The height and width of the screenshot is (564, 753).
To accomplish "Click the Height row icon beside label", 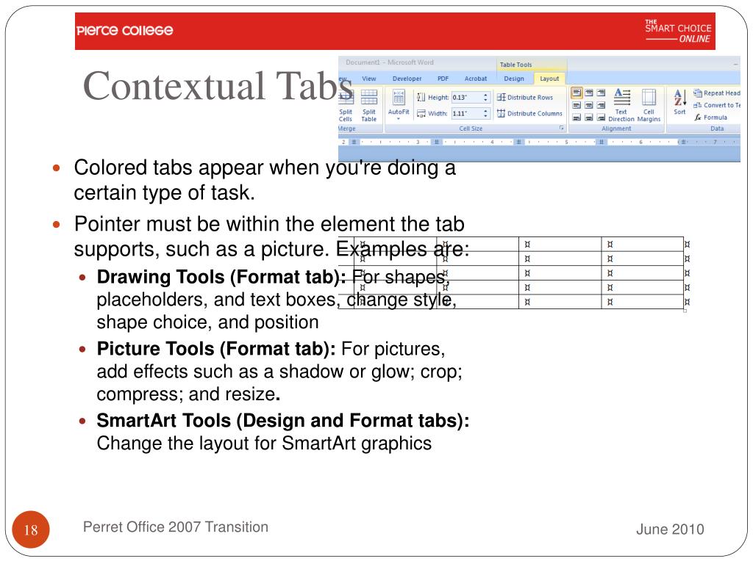I will click(x=421, y=98).
